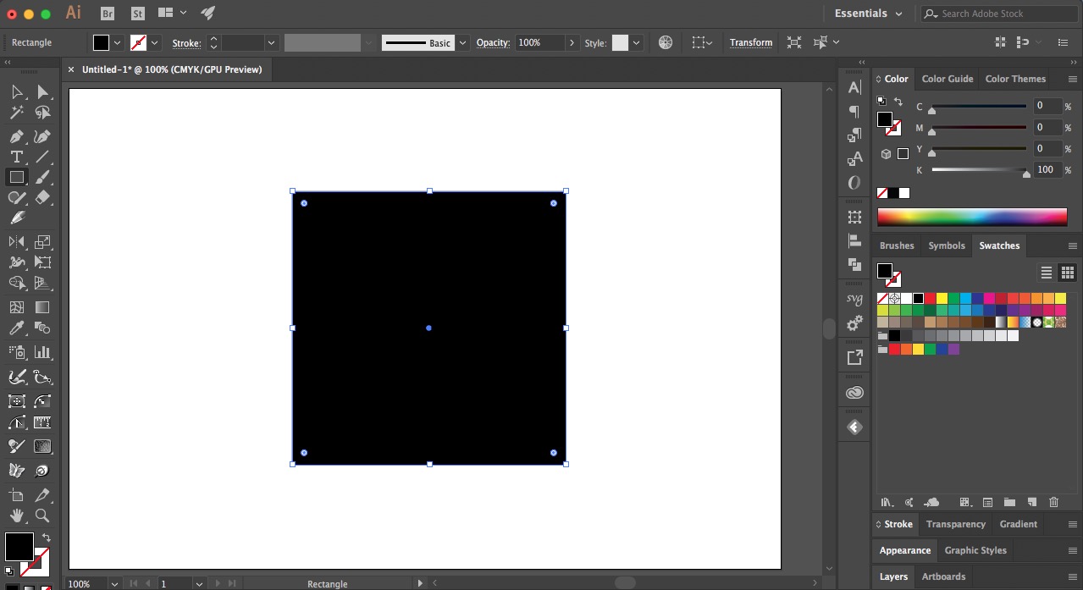Select the Zoom tool

pyautogui.click(x=42, y=516)
